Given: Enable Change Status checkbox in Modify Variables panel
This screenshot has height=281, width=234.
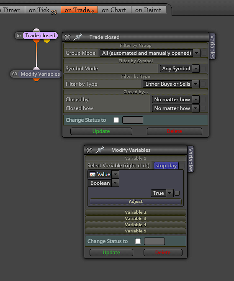Looking at the screenshot, I should click(x=138, y=241).
